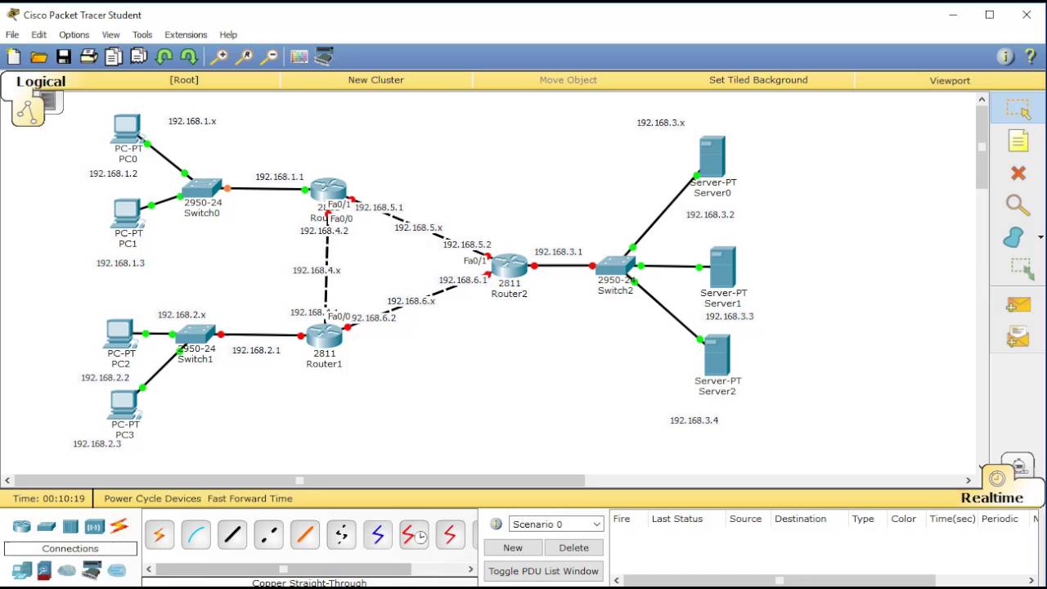Open the Edit menu
Image resolution: width=1047 pixels, height=589 pixels.
38,34
